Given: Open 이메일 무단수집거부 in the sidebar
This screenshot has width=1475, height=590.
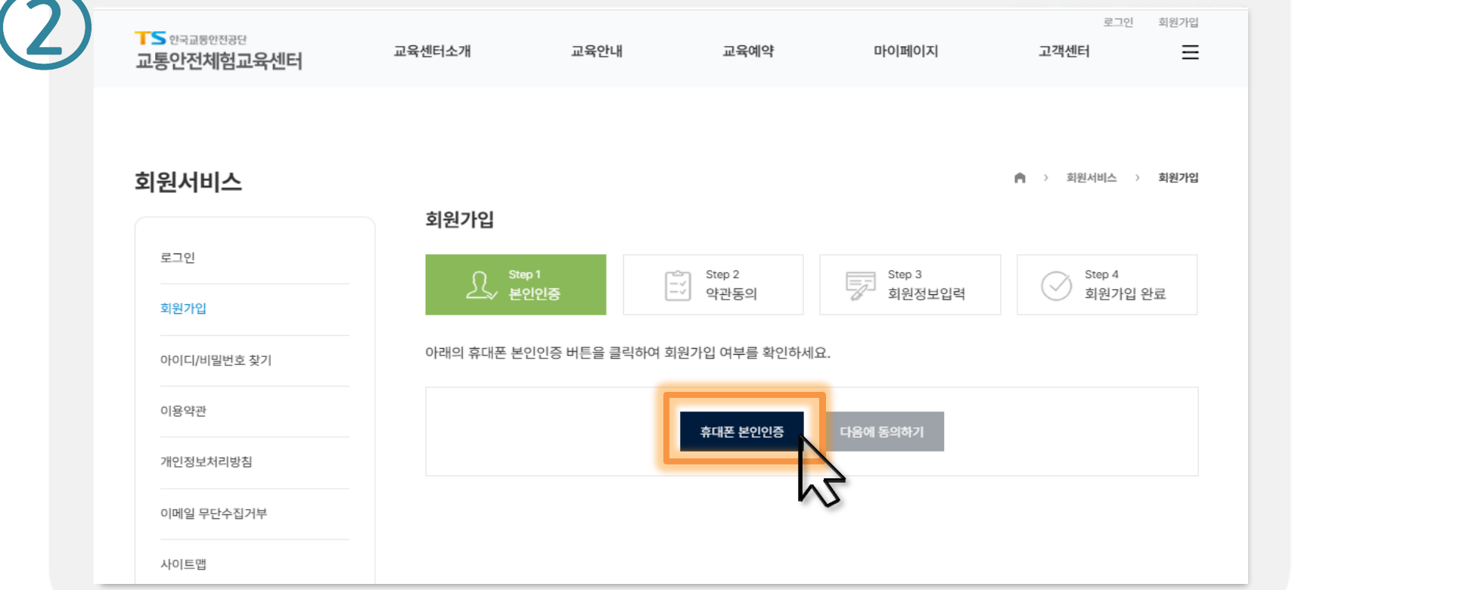Looking at the screenshot, I should [x=213, y=514].
